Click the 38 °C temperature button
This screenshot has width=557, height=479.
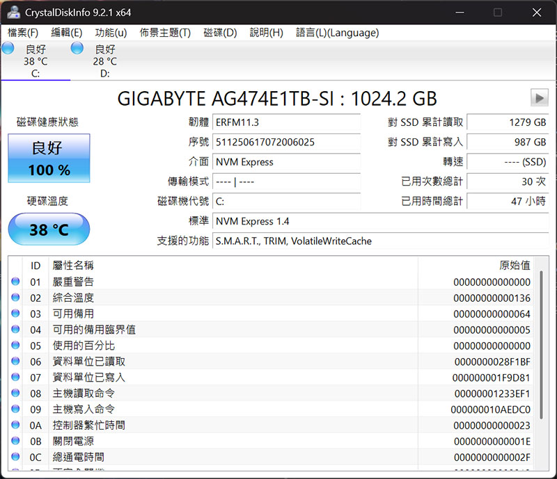click(x=49, y=229)
